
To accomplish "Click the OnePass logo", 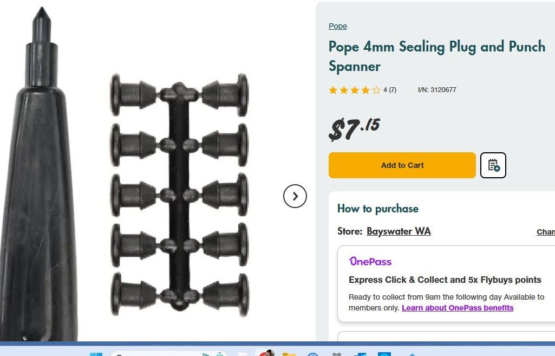I will [x=370, y=261].
